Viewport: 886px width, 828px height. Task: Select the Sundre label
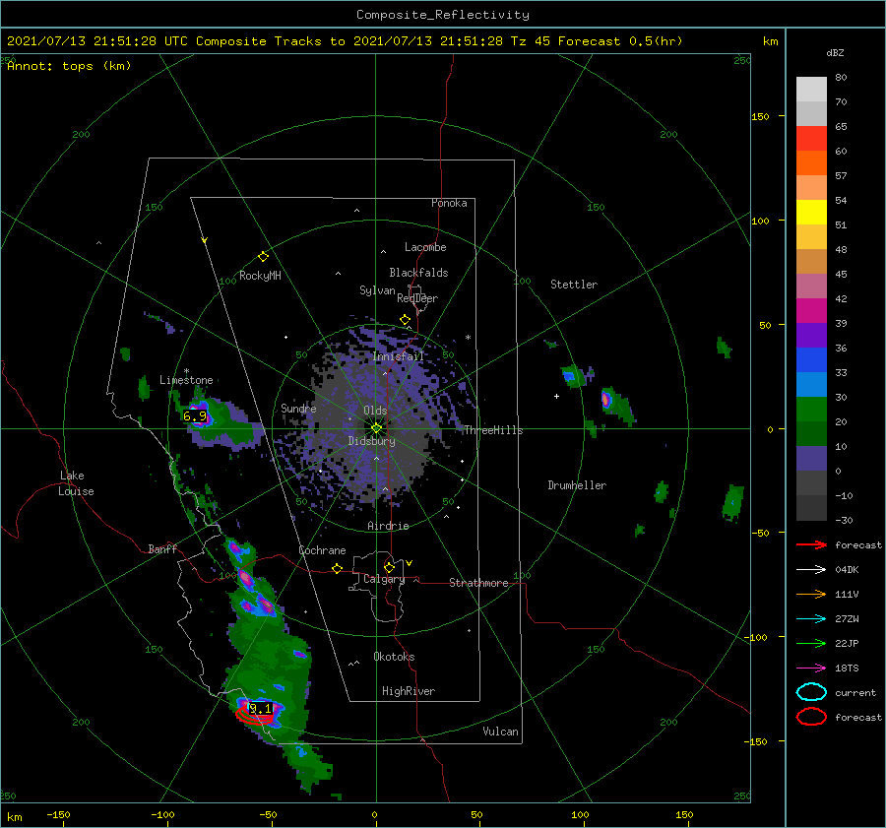pyautogui.click(x=298, y=408)
